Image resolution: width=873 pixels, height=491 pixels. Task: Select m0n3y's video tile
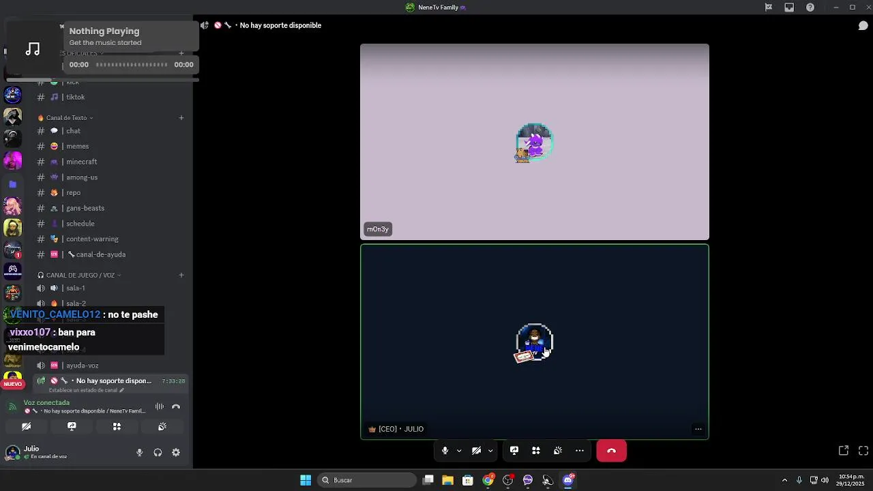(x=535, y=142)
